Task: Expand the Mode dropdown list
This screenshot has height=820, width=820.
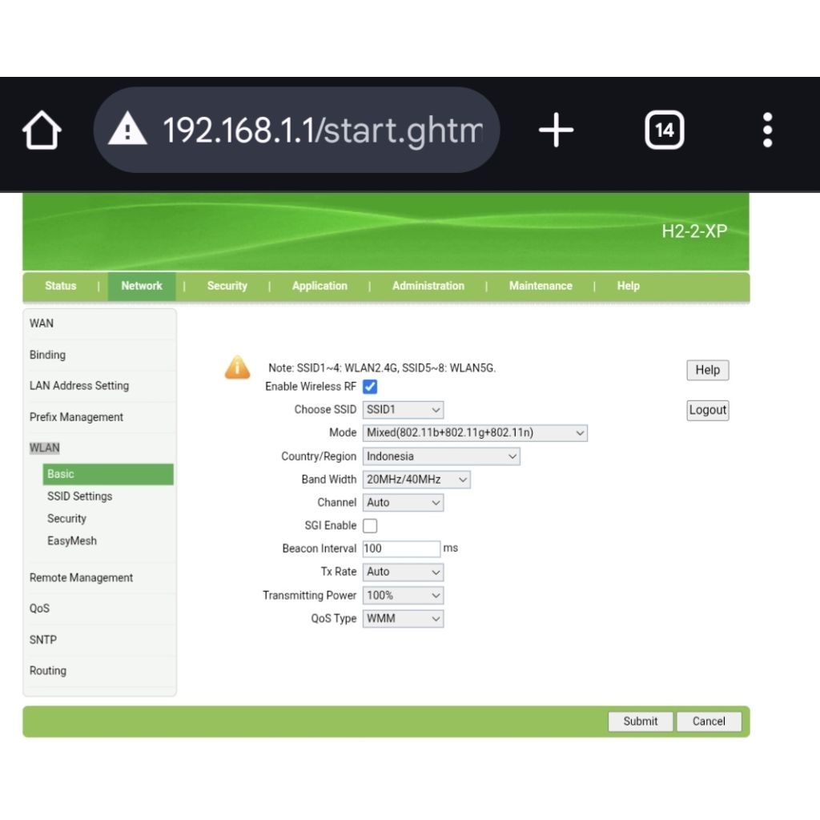Action: (x=475, y=433)
